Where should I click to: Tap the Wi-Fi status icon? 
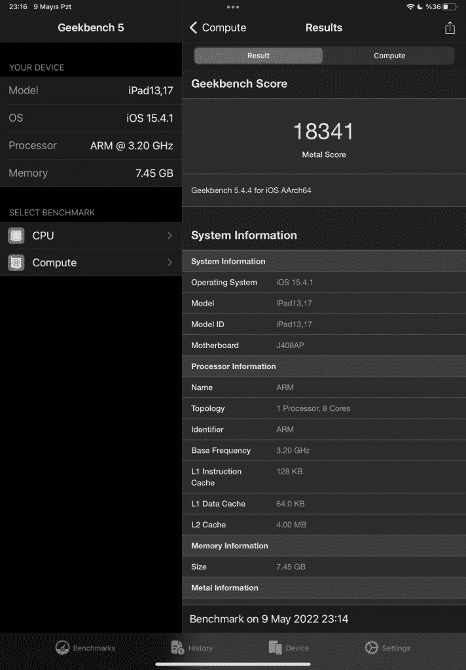pos(410,7)
